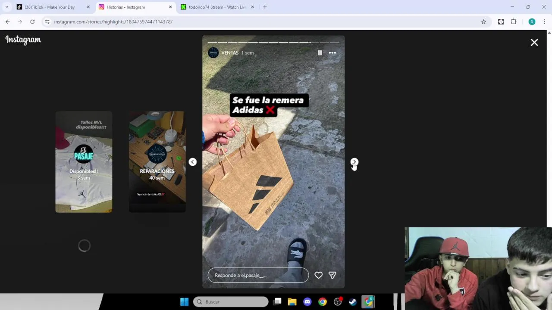Screen dimensions: 552x310
Task: Go back to the previous story arrow
Action: [192, 162]
